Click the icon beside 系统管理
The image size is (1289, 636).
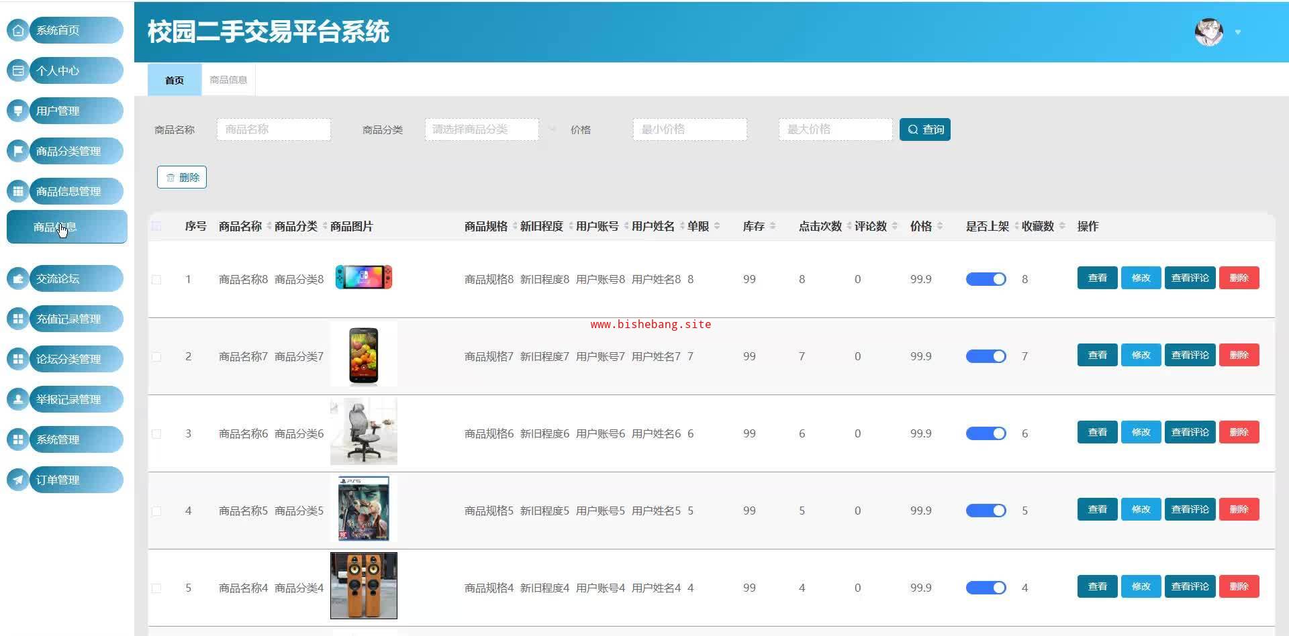coord(18,439)
